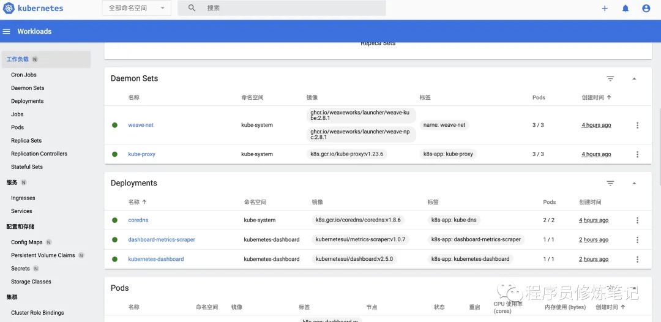
Task: Open Ingresses in sidebar
Action: coord(23,198)
